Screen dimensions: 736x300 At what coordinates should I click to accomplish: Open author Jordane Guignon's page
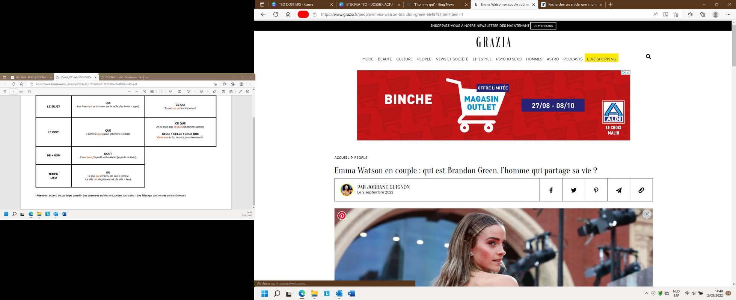[383, 187]
